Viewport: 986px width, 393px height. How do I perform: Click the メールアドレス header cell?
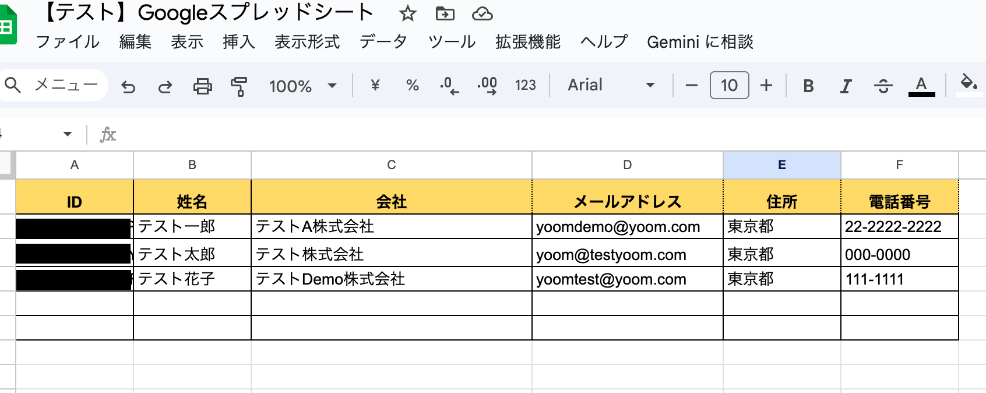pos(628,197)
